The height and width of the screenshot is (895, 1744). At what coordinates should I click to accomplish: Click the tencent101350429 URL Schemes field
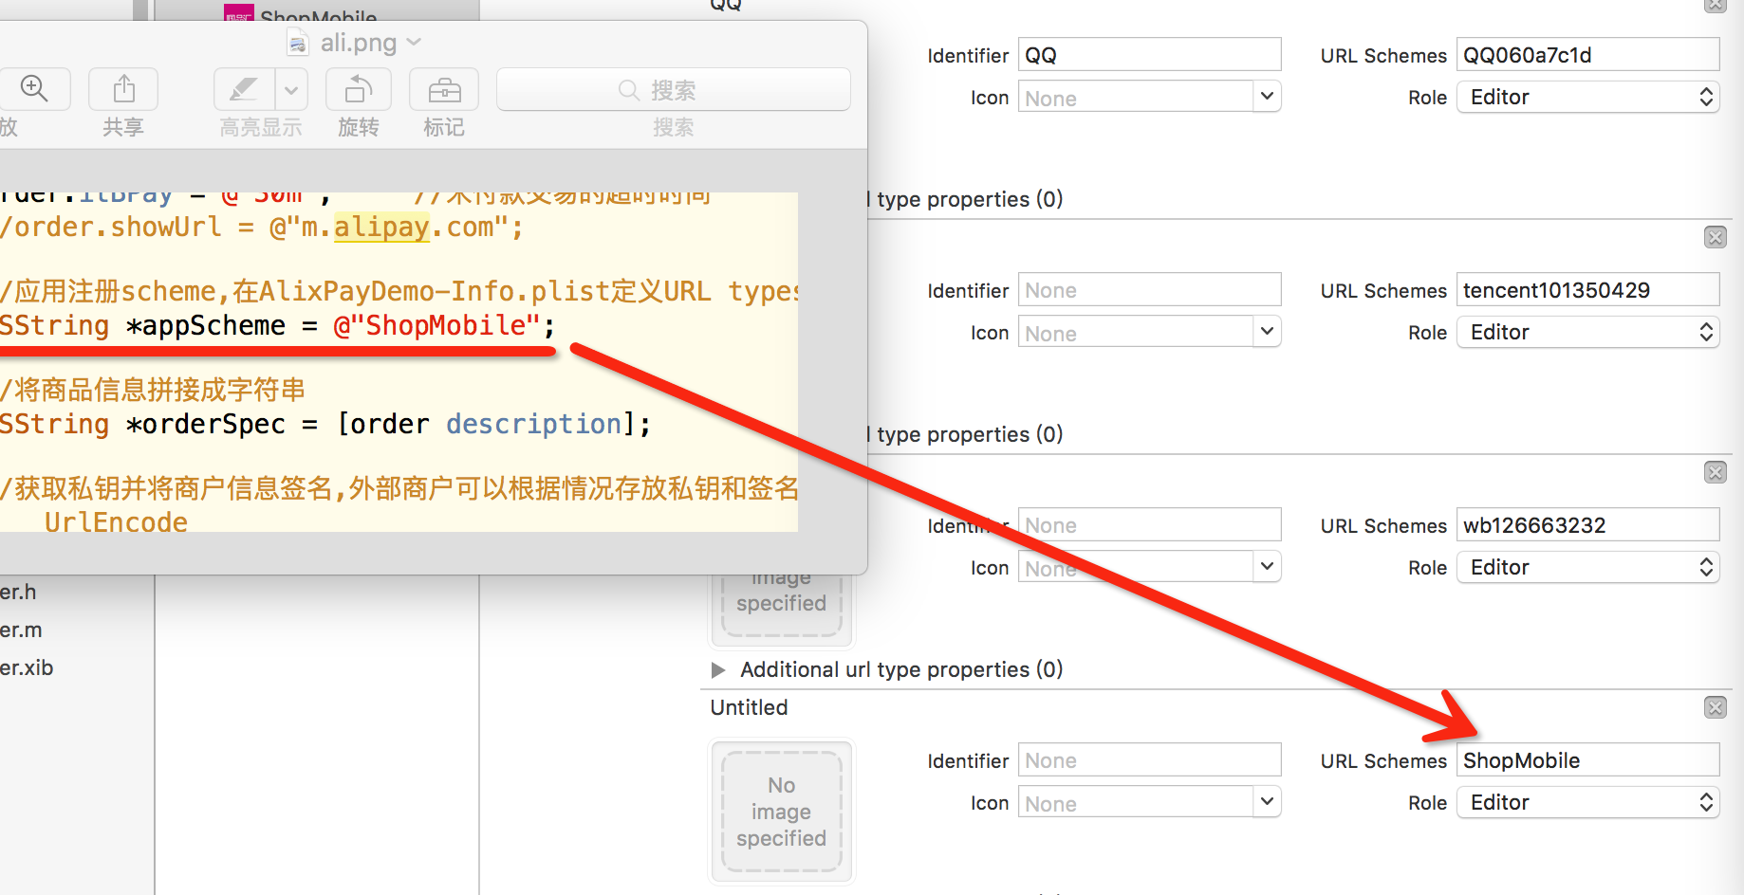[1587, 290]
